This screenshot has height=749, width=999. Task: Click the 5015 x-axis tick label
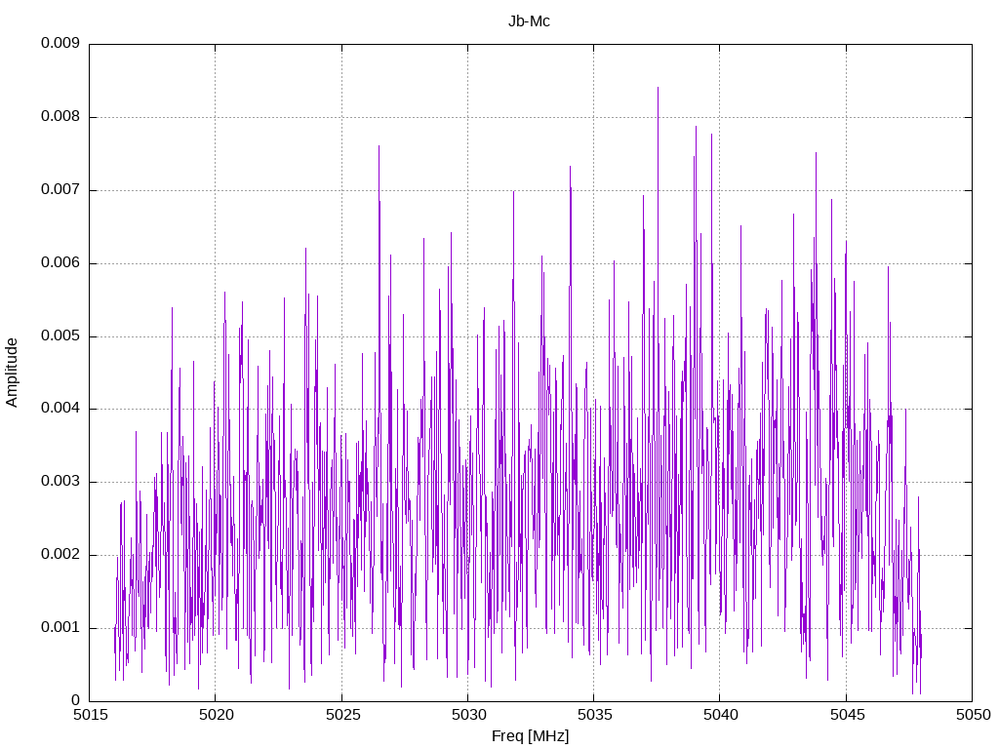pos(90,715)
